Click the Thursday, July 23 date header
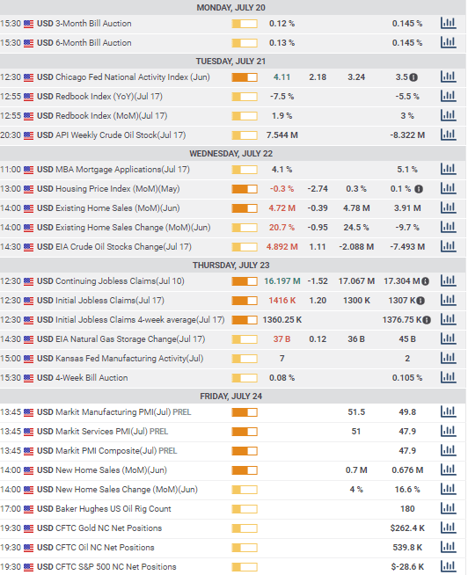 click(x=230, y=266)
